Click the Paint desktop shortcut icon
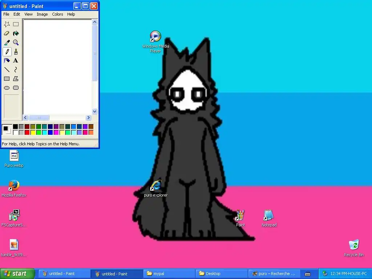 (240, 215)
